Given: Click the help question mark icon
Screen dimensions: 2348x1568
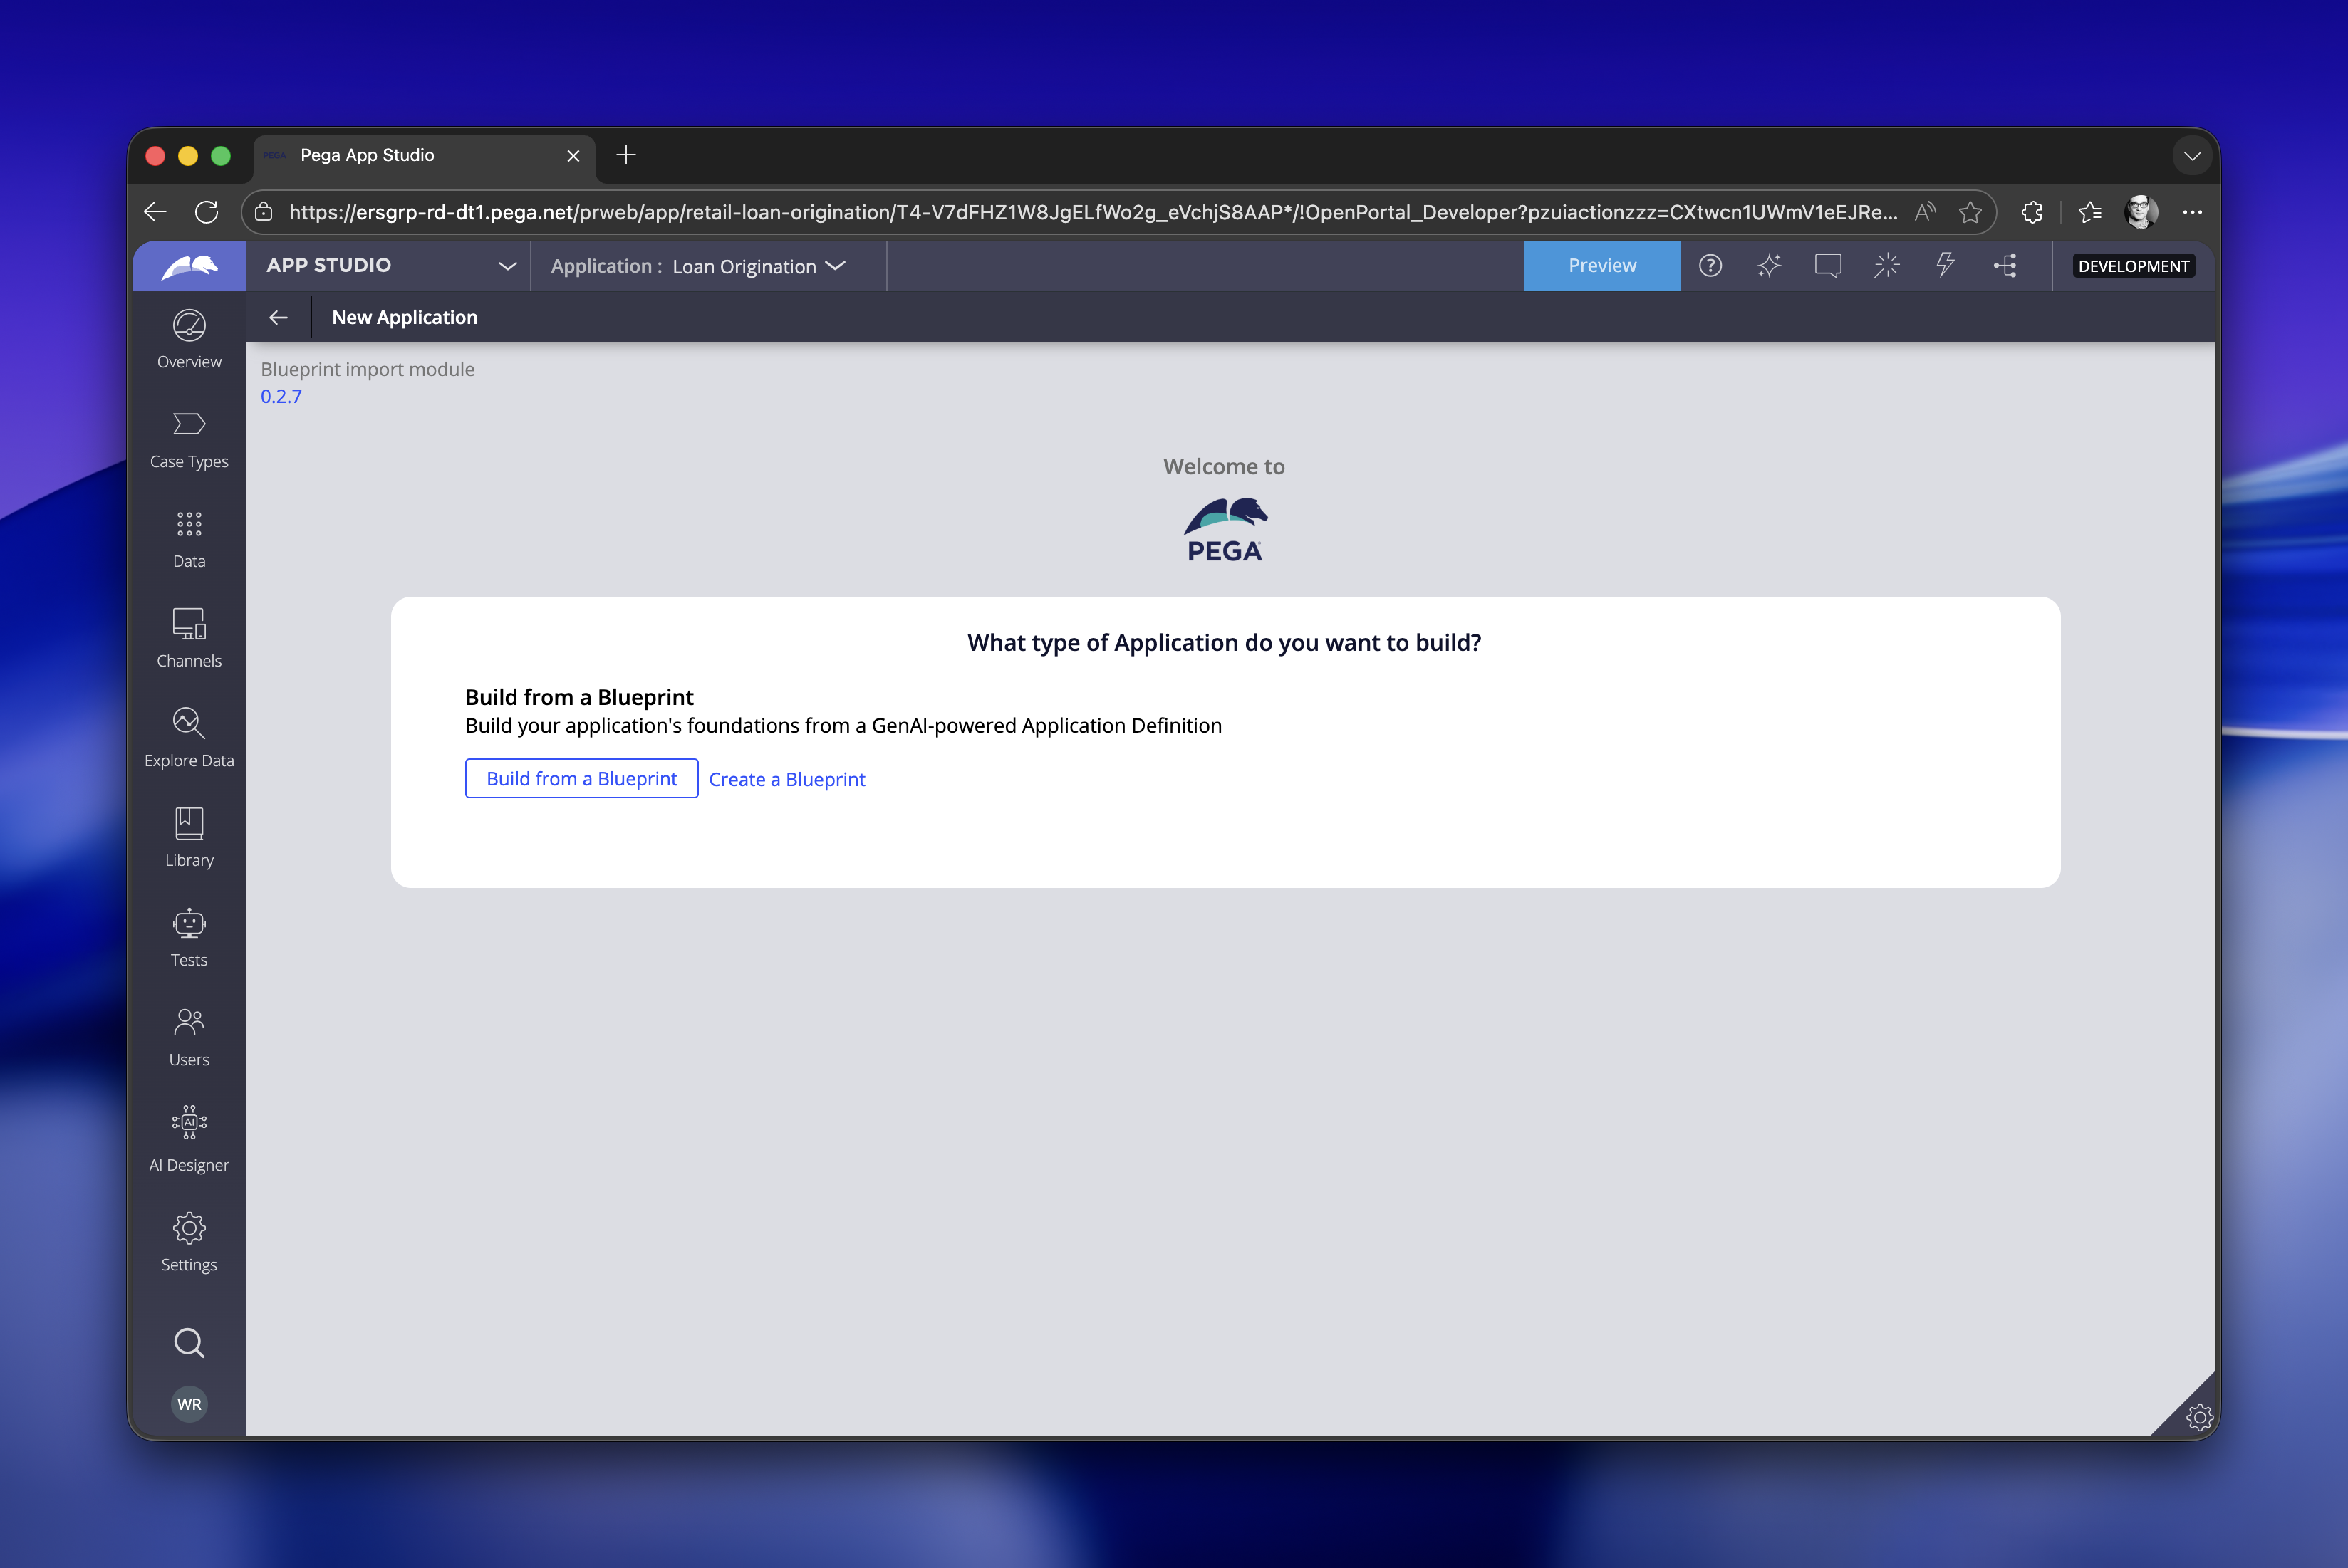Looking at the screenshot, I should tap(1710, 266).
